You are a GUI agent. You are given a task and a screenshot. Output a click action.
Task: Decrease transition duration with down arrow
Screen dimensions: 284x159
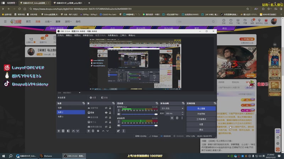182,114
